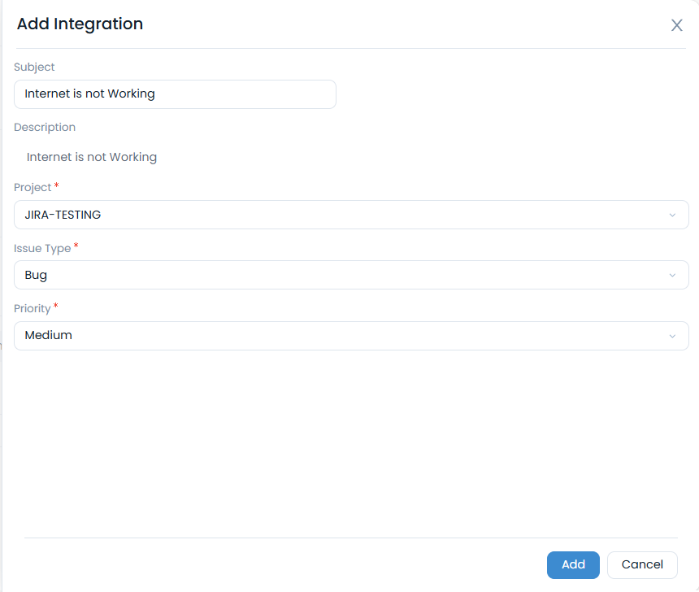Image resolution: width=699 pixels, height=592 pixels.
Task: Open the Project dropdown chevron
Action: pyautogui.click(x=672, y=215)
